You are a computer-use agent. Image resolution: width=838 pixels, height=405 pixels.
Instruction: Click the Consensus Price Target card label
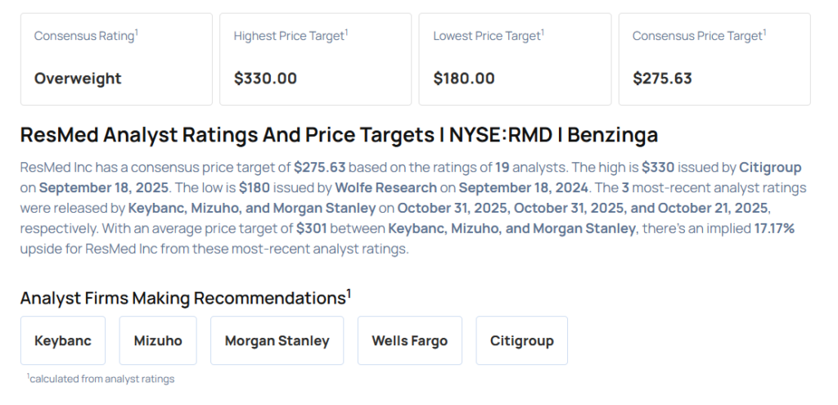coord(700,36)
